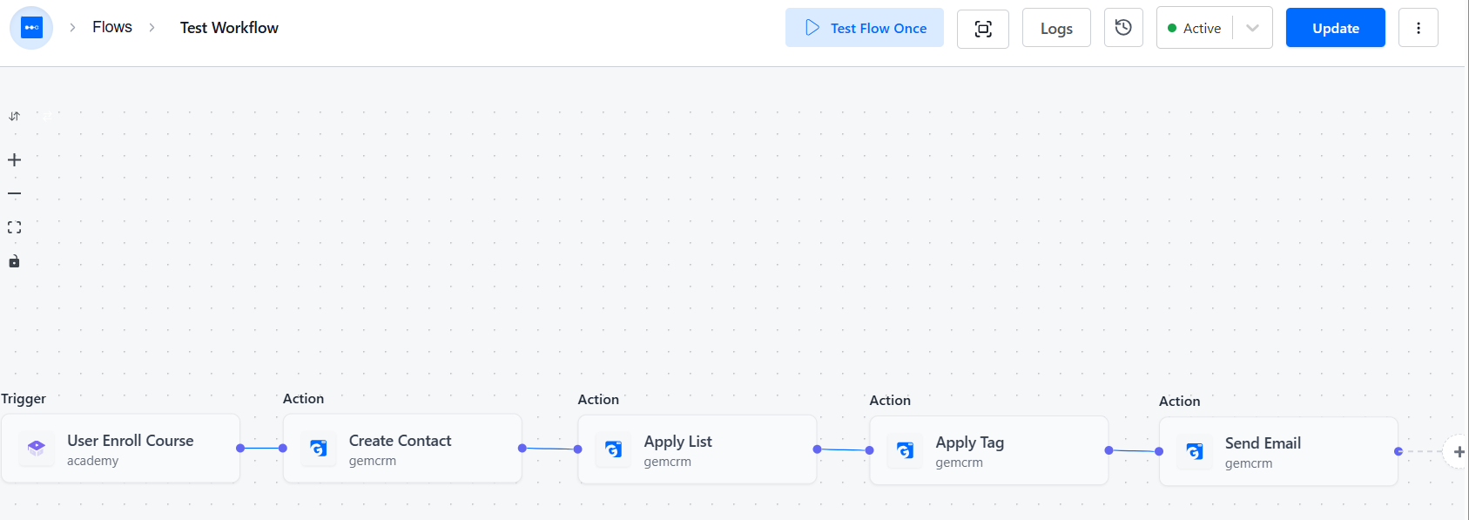Open the Send Email action node
The height and width of the screenshot is (520, 1469).
coord(1278,451)
